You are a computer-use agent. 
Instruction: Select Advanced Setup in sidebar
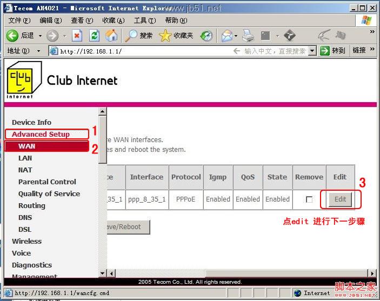[x=41, y=134]
